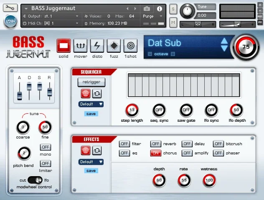Click the sequencer globe preset icon
Image resolution: width=264 pixels, height=200 pixels.
[x=86, y=94]
